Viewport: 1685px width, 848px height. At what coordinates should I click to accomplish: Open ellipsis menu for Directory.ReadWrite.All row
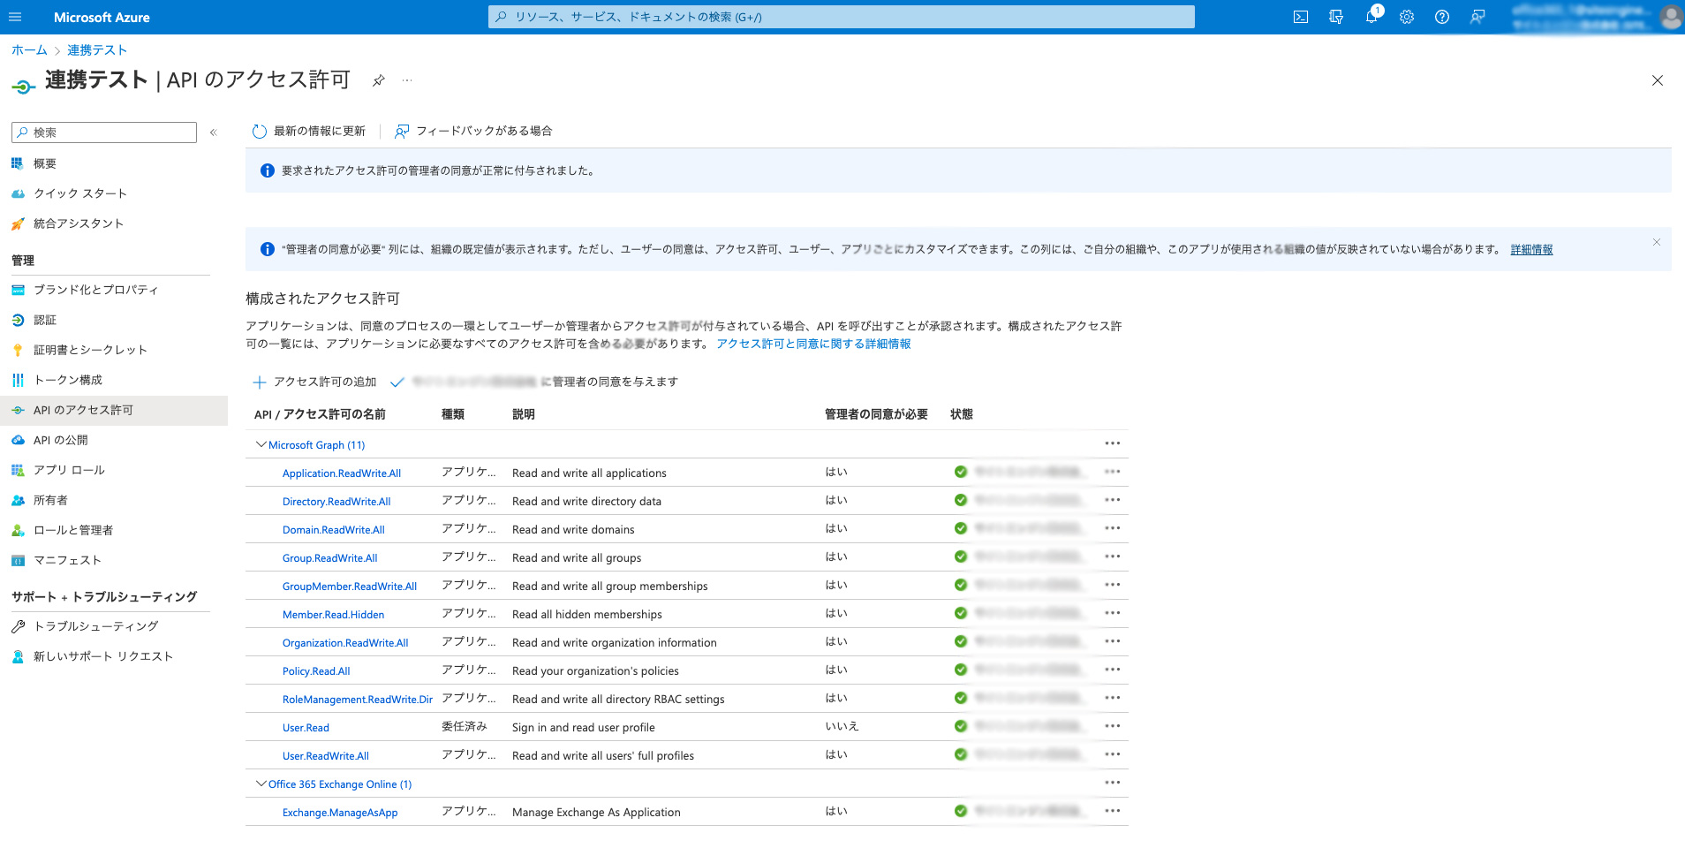(1112, 500)
